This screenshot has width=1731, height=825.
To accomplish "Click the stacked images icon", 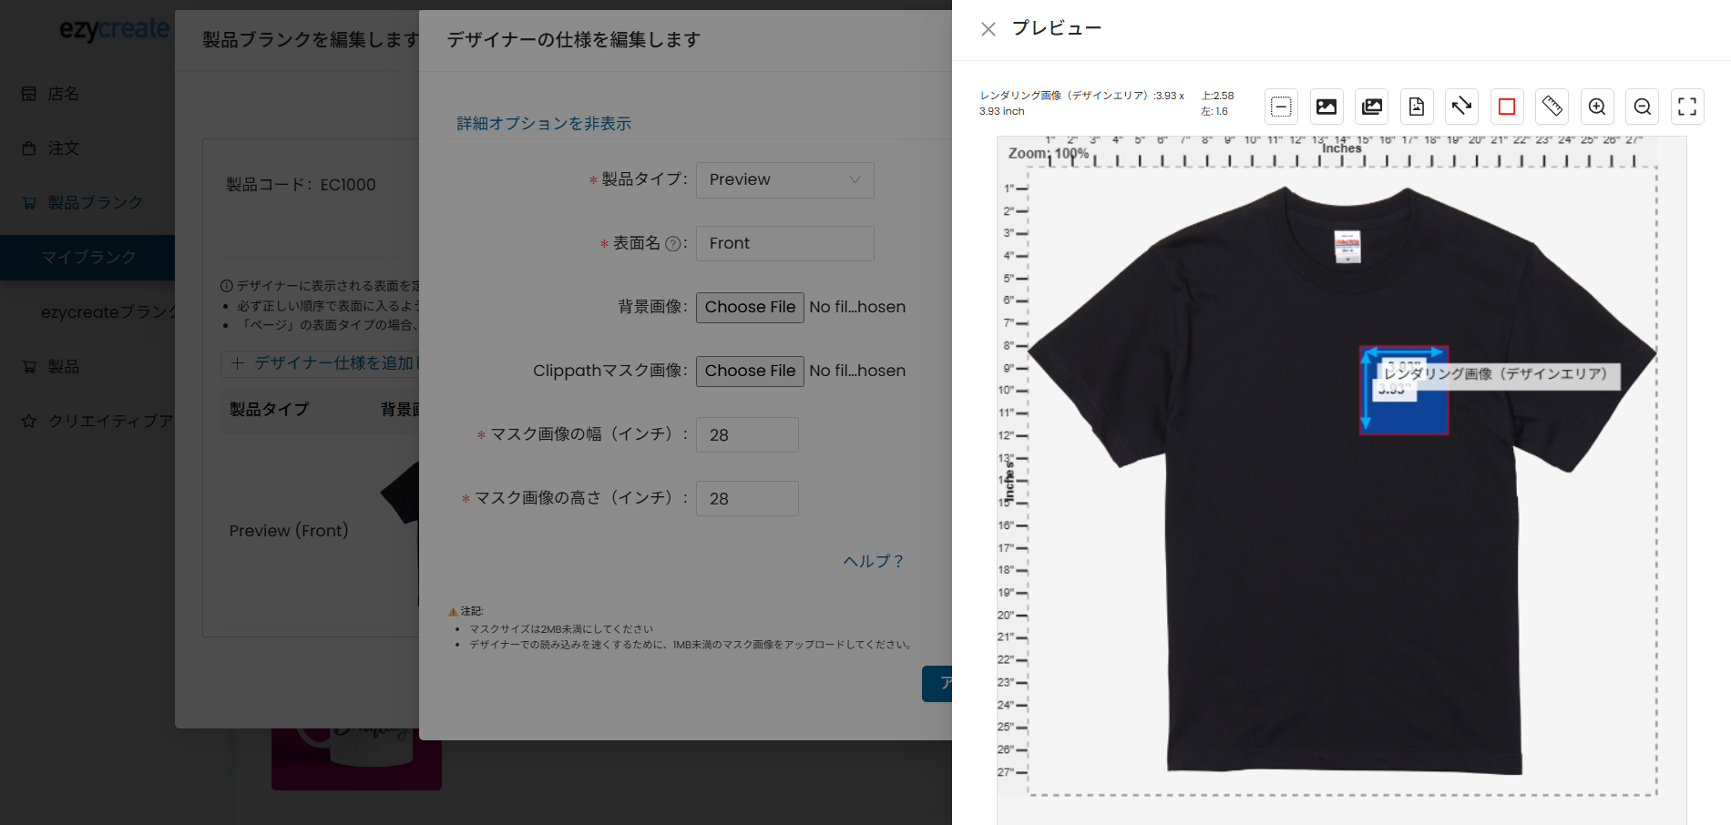I will pos(1371,107).
